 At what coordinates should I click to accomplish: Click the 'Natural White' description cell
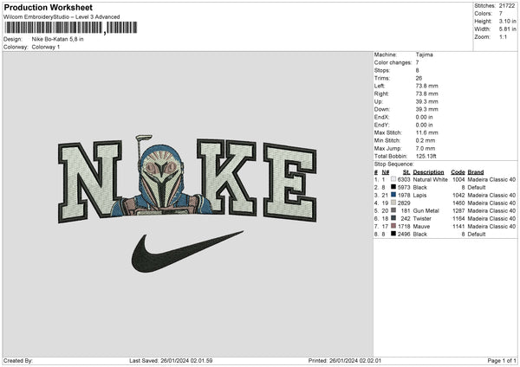[x=430, y=179]
